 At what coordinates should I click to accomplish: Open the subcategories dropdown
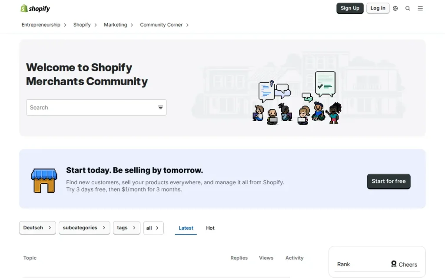[84, 228]
